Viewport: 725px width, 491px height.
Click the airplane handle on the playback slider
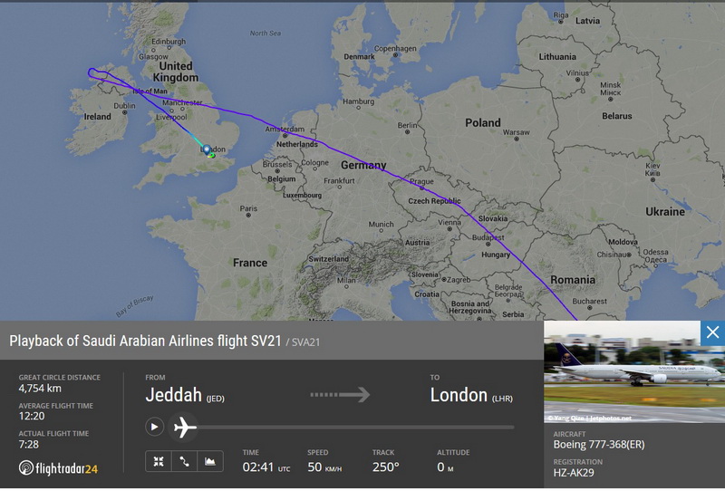[x=185, y=427]
